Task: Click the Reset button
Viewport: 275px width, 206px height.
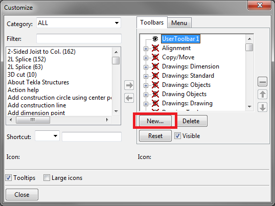Action: point(155,136)
